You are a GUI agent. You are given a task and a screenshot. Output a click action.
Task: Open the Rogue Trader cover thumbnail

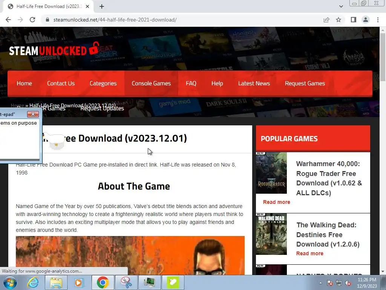coord(271,173)
